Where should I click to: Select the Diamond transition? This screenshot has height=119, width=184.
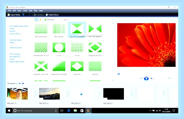point(77,68)
